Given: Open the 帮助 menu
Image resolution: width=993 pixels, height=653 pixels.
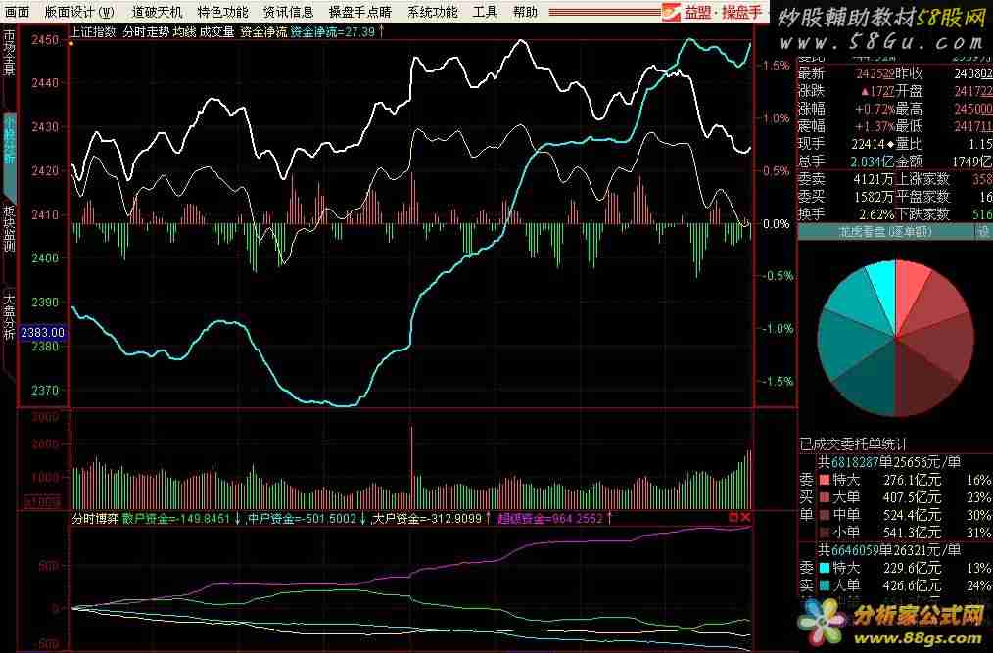Looking at the screenshot, I should tap(525, 12).
